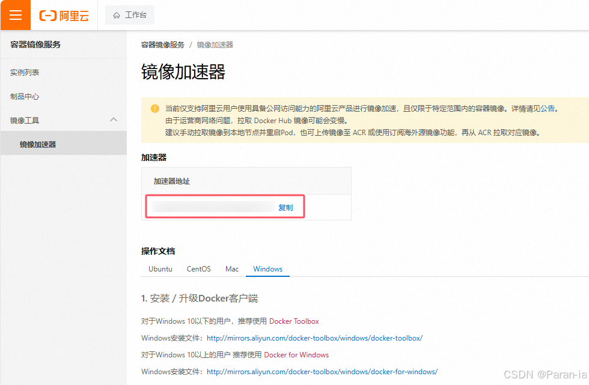Screen dimensions: 589x385
Task: Switch to the CentOS tab
Action: pos(199,269)
